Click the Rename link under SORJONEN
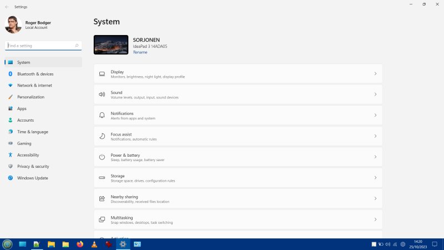The width and height of the screenshot is (444, 250). tap(140, 52)
